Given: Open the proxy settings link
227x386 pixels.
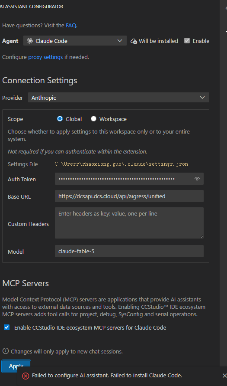Looking at the screenshot, I should [x=45, y=57].
